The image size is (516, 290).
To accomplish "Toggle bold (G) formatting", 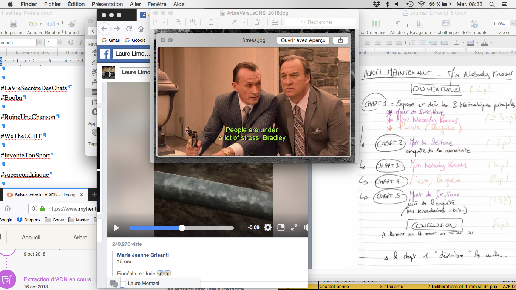I will point(70,42).
